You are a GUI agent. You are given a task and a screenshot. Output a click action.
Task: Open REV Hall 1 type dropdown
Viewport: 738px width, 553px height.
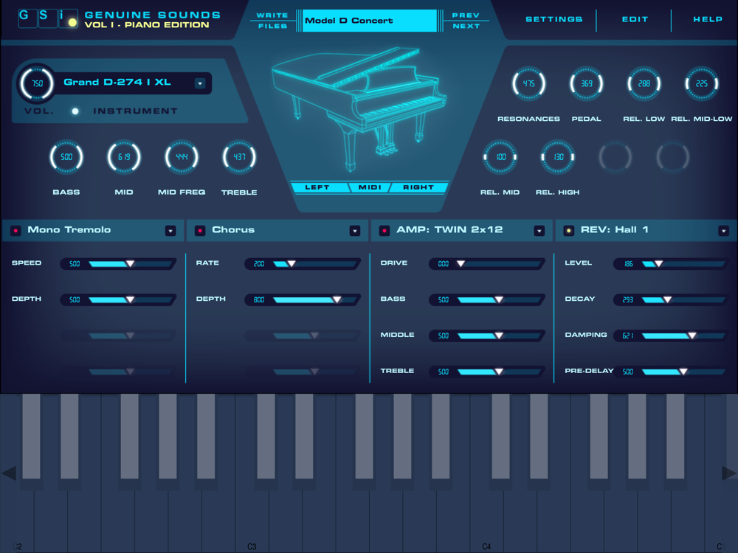pyautogui.click(x=724, y=230)
